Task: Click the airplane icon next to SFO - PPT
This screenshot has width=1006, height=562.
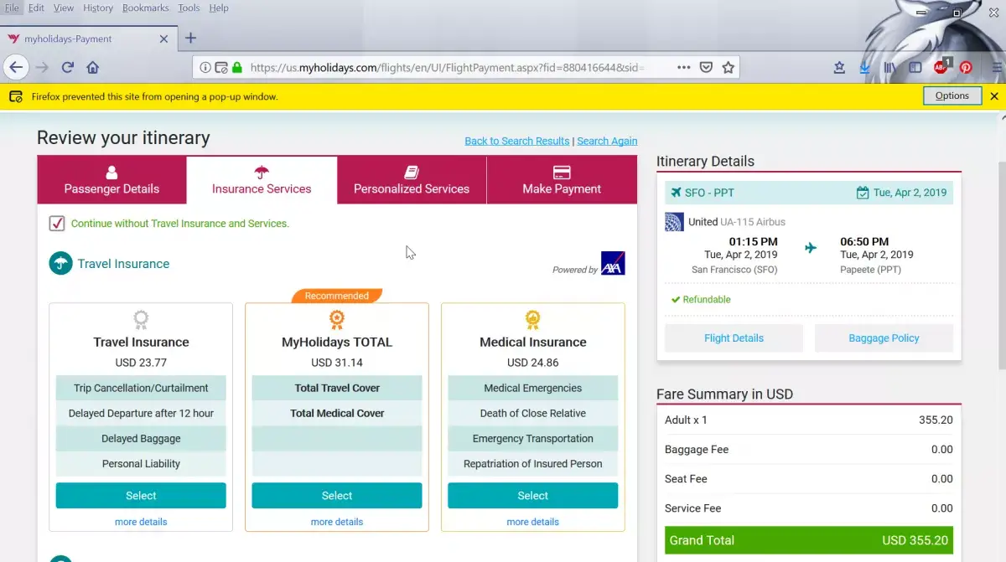Action: click(676, 193)
